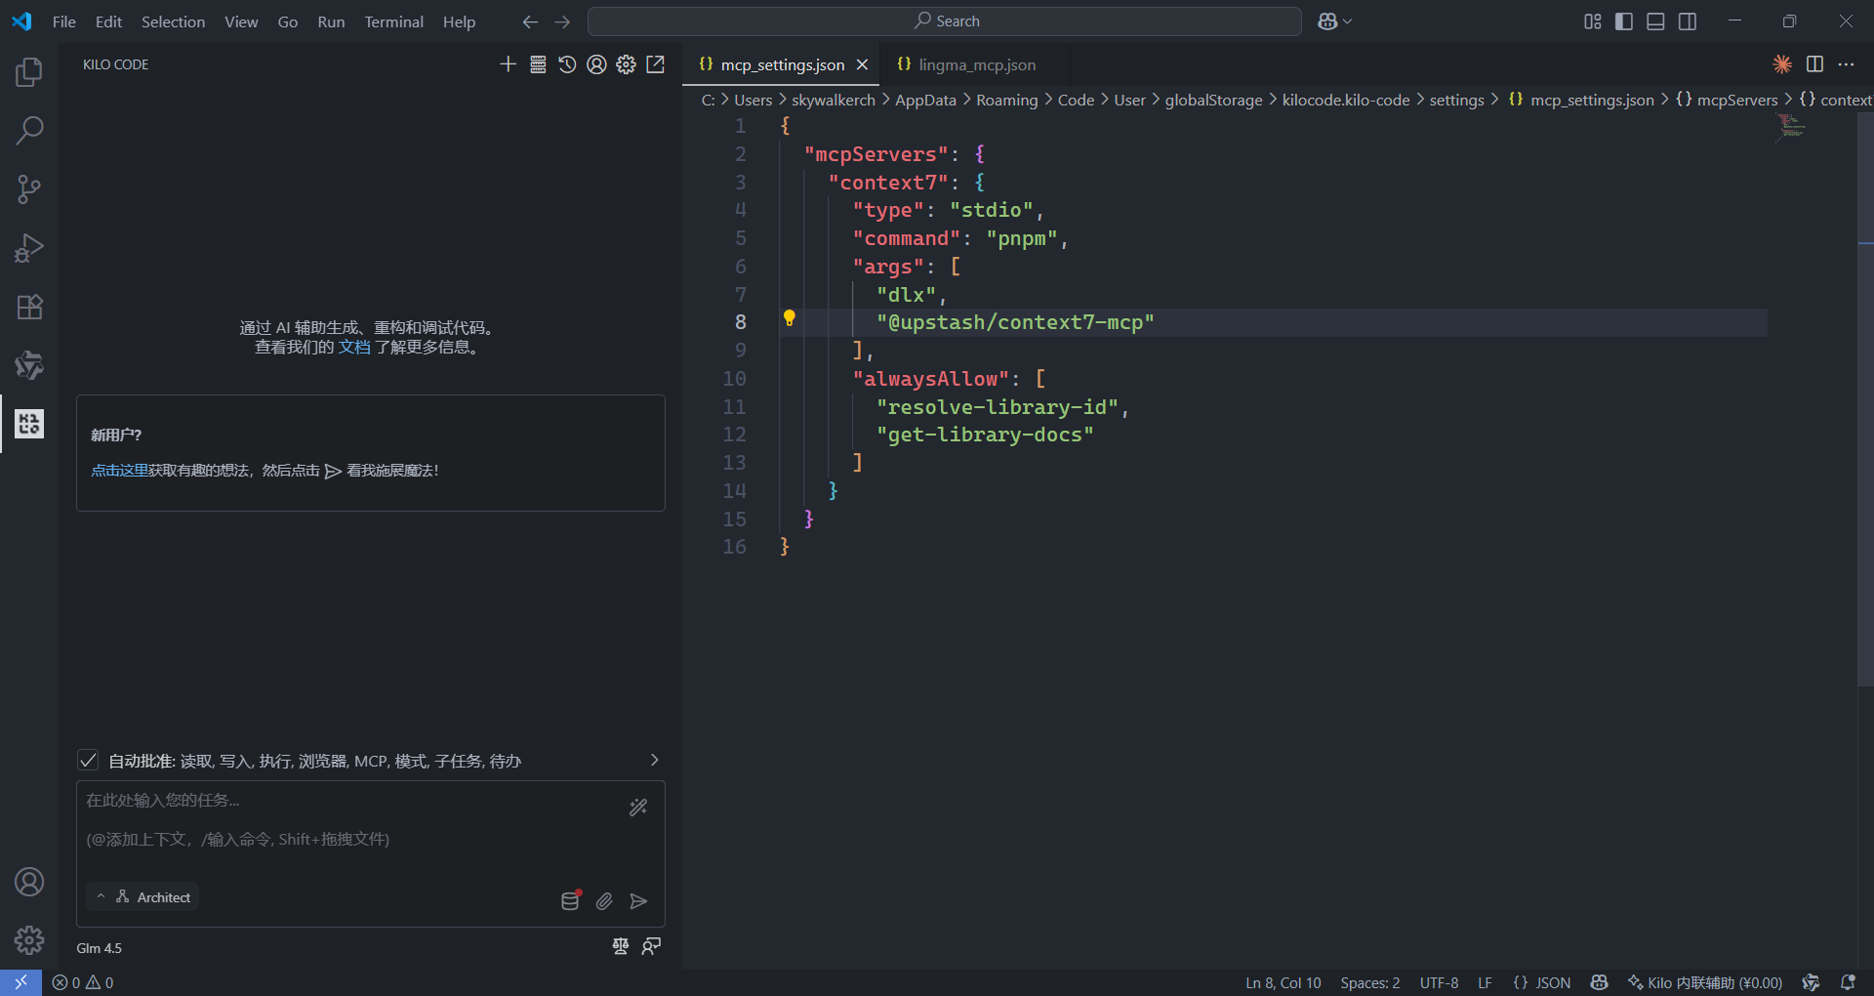
Task: Click the Kilo Code star icon in editor toolbar
Action: 1782,64
